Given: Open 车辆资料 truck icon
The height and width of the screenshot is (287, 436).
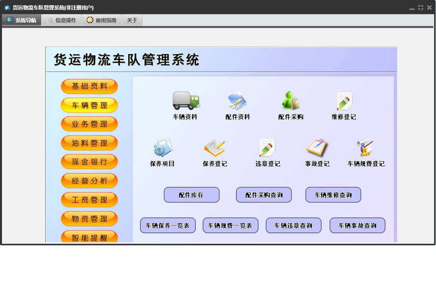Looking at the screenshot, I should tap(186, 101).
